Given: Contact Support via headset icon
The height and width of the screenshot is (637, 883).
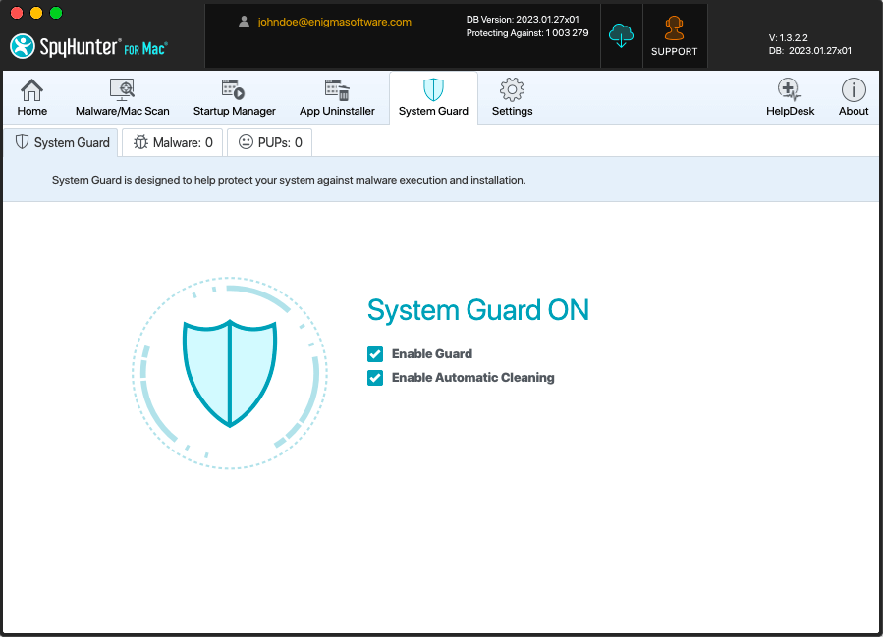Looking at the screenshot, I should [x=674, y=36].
